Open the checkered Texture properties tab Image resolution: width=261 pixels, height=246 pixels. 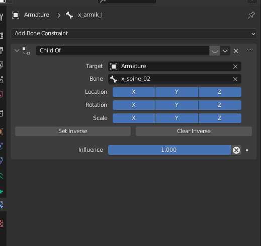(2, 224)
